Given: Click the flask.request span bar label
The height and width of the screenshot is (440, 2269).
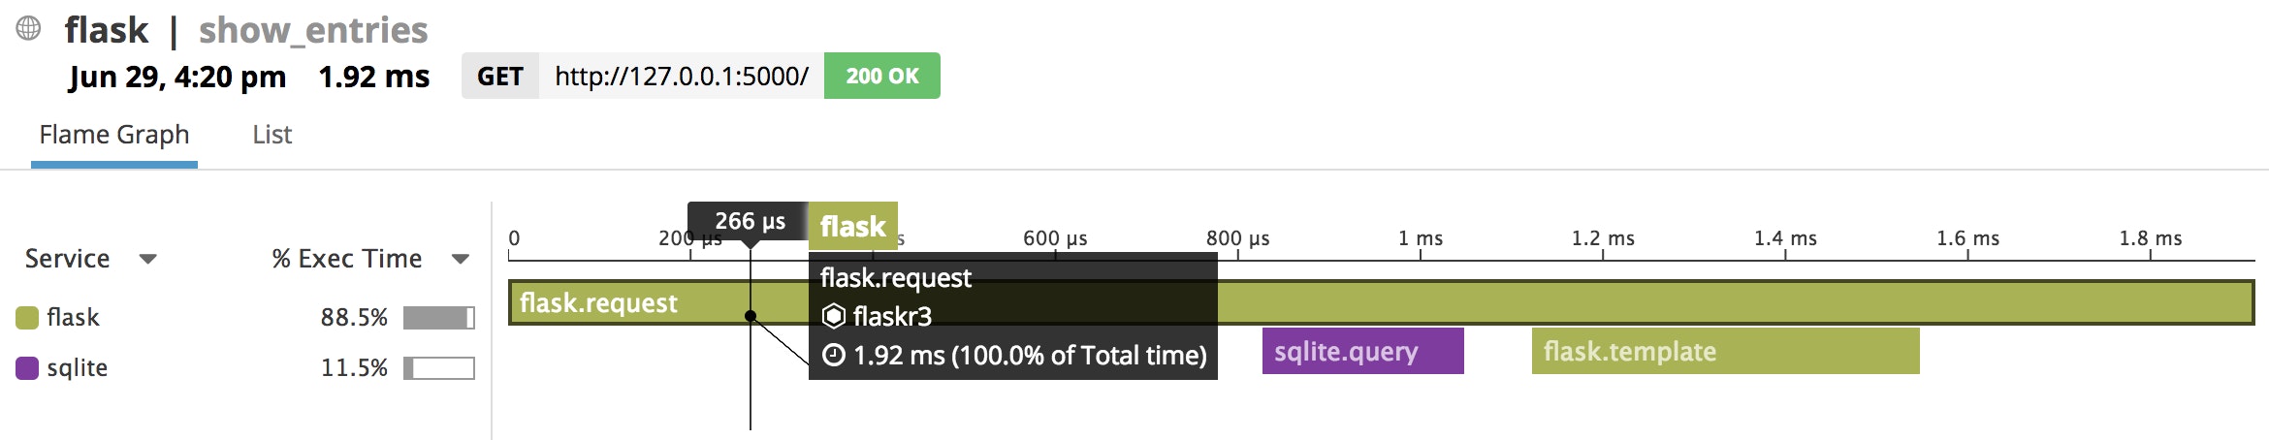Looking at the screenshot, I should (598, 303).
